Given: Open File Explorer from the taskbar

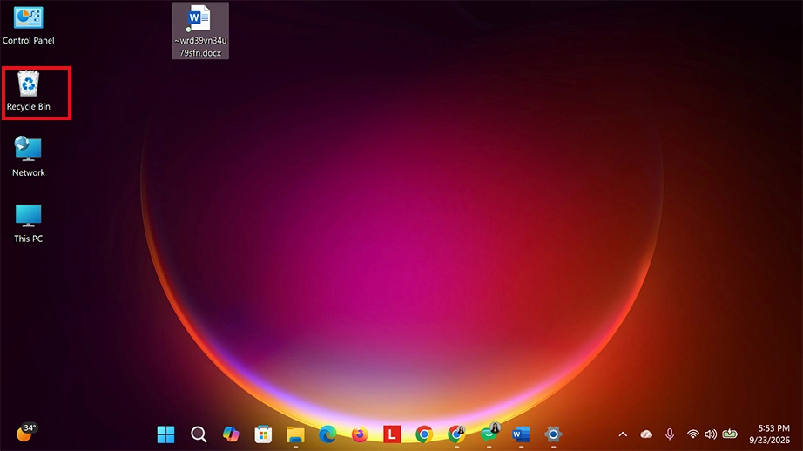Looking at the screenshot, I should [x=295, y=434].
